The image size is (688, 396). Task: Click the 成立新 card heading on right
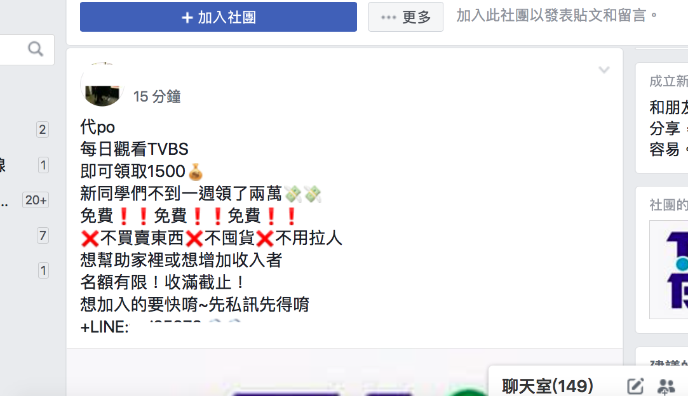669,81
